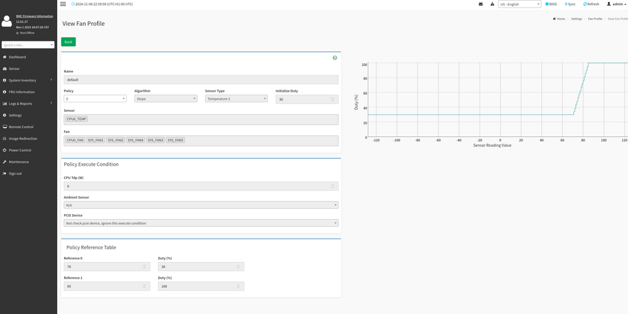This screenshot has height=314, width=628.
Task: Open the Policy dropdown
Action: [95, 99]
